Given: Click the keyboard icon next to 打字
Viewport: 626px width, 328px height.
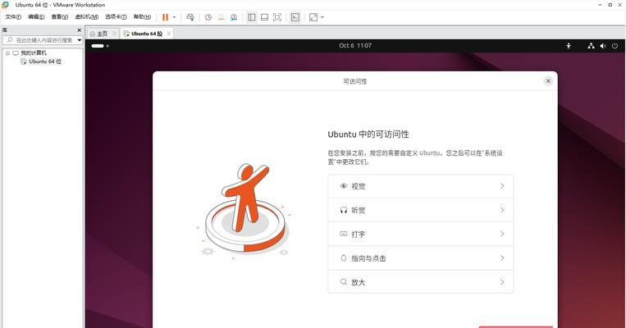Looking at the screenshot, I should click(x=343, y=234).
